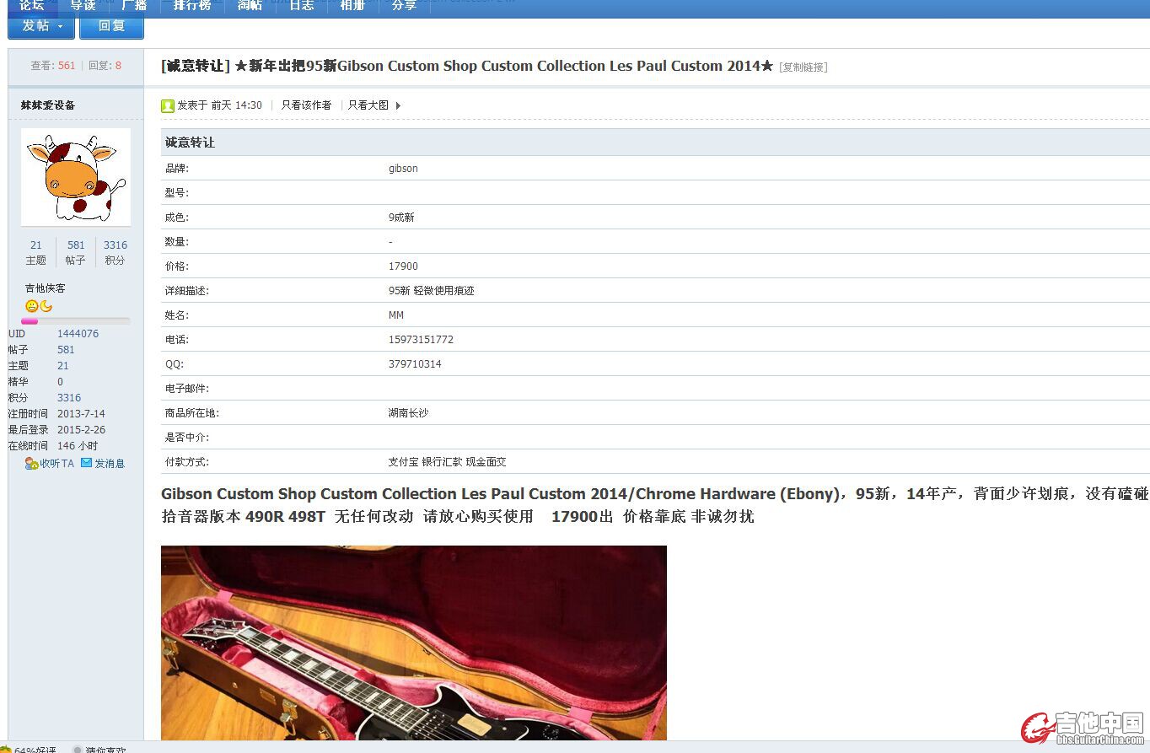Click the phone number 15973151772
This screenshot has height=753, width=1150.
pyautogui.click(x=421, y=340)
